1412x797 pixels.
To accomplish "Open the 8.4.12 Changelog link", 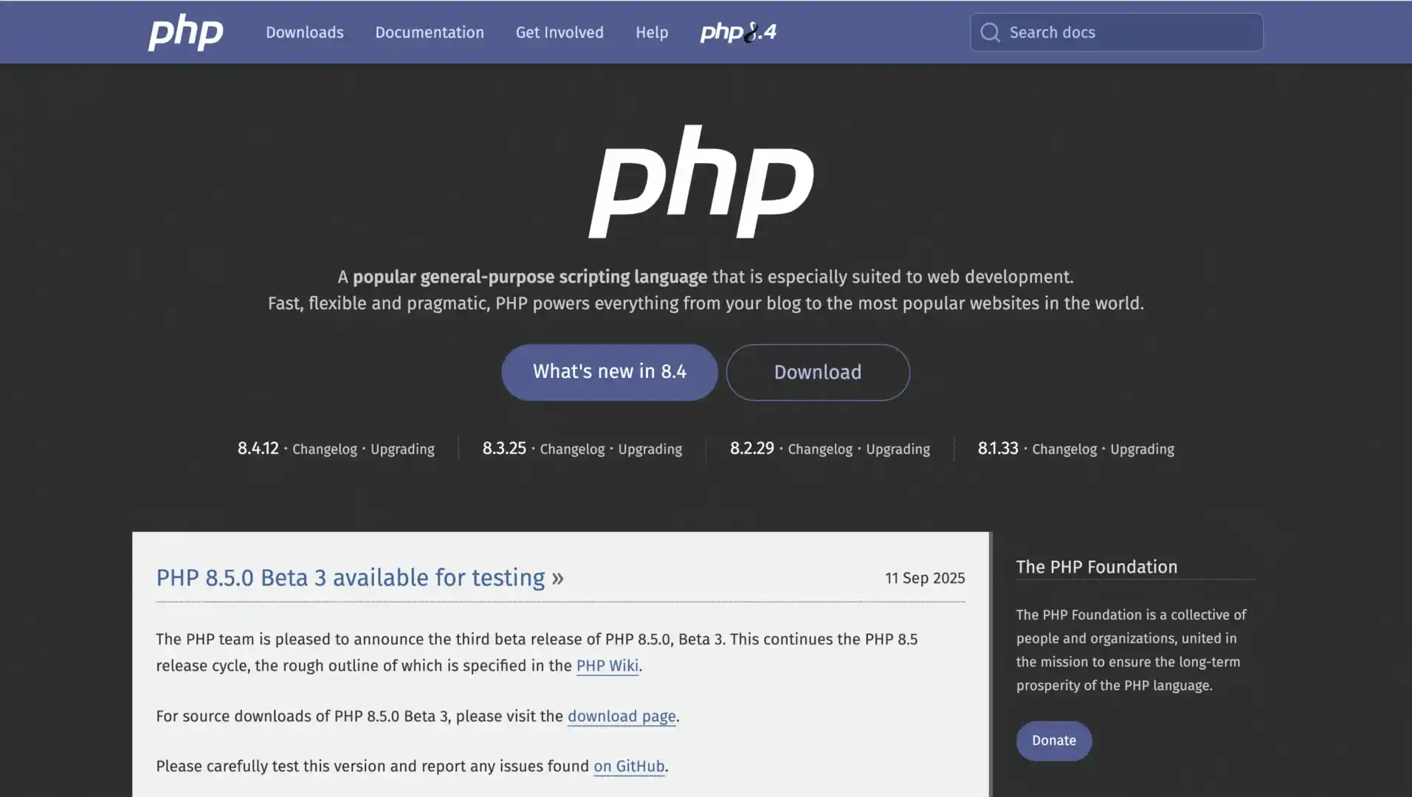I will (x=325, y=449).
